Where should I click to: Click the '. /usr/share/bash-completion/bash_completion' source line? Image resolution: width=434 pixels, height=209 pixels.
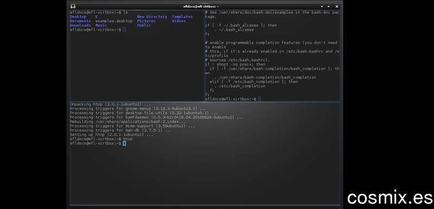[x=265, y=77]
